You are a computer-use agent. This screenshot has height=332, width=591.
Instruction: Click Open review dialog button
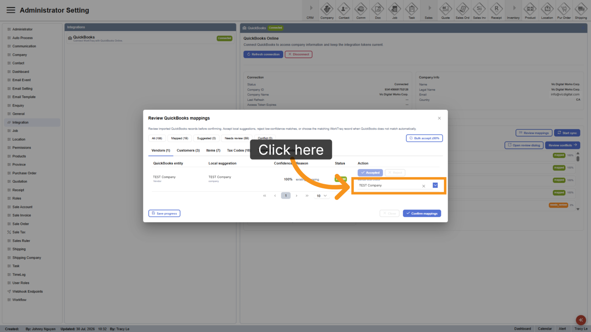pos(524,145)
